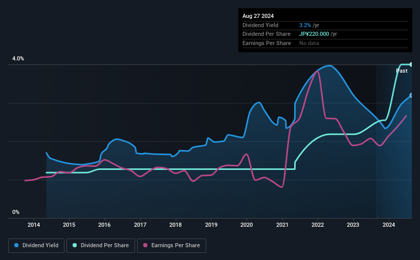Toggle the Dividend Yield legend series
420x260 pixels.
(x=36, y=246)
